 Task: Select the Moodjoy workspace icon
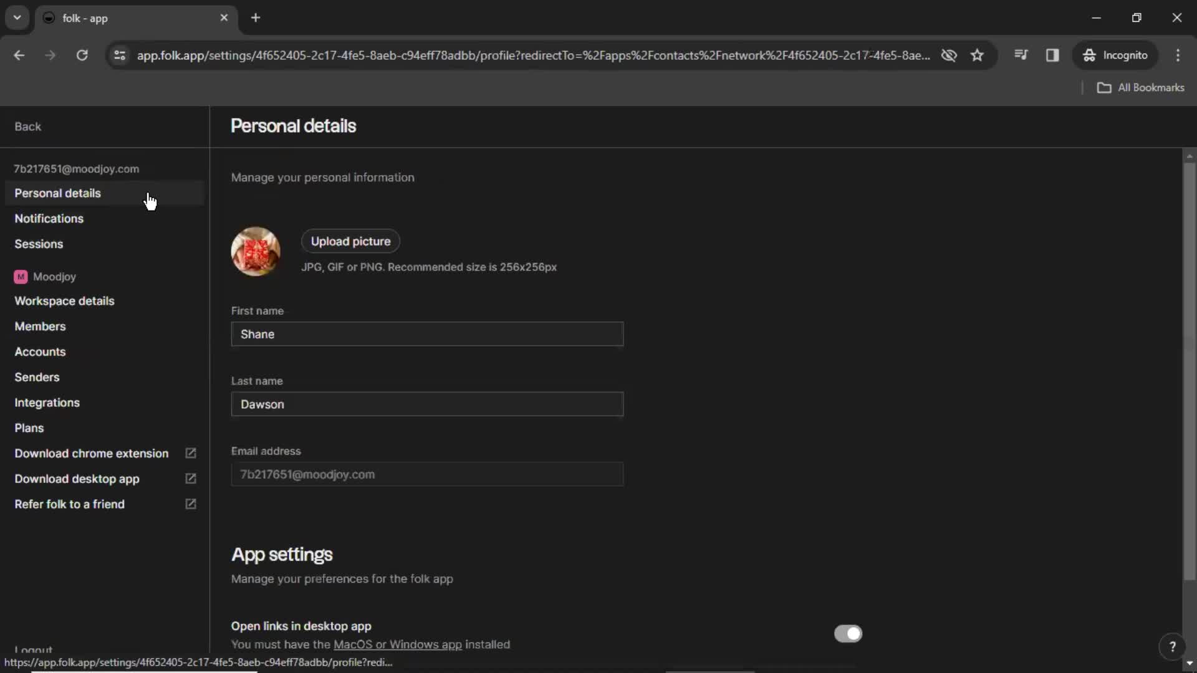21,276
